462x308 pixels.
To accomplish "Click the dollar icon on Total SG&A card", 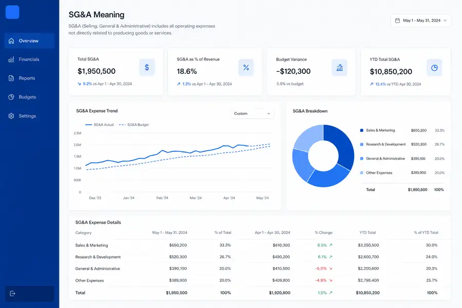I will tap(147, 67).
